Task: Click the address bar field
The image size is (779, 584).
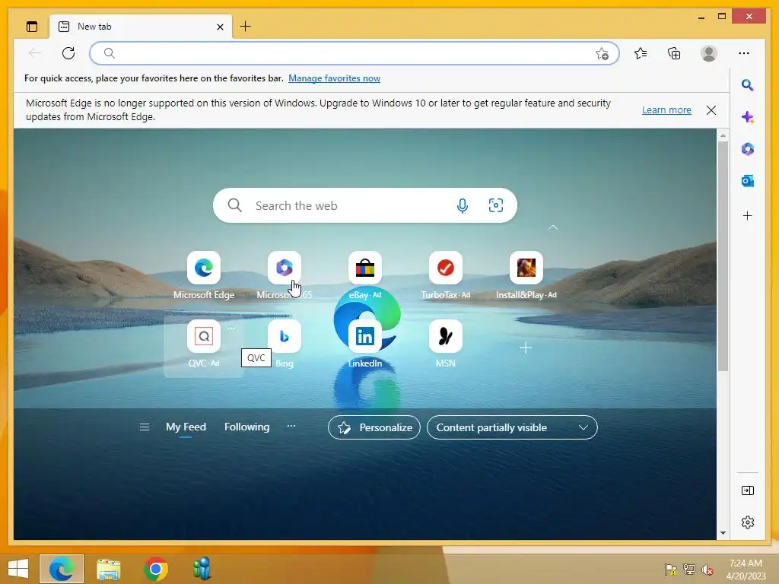Action: (355, 53)
